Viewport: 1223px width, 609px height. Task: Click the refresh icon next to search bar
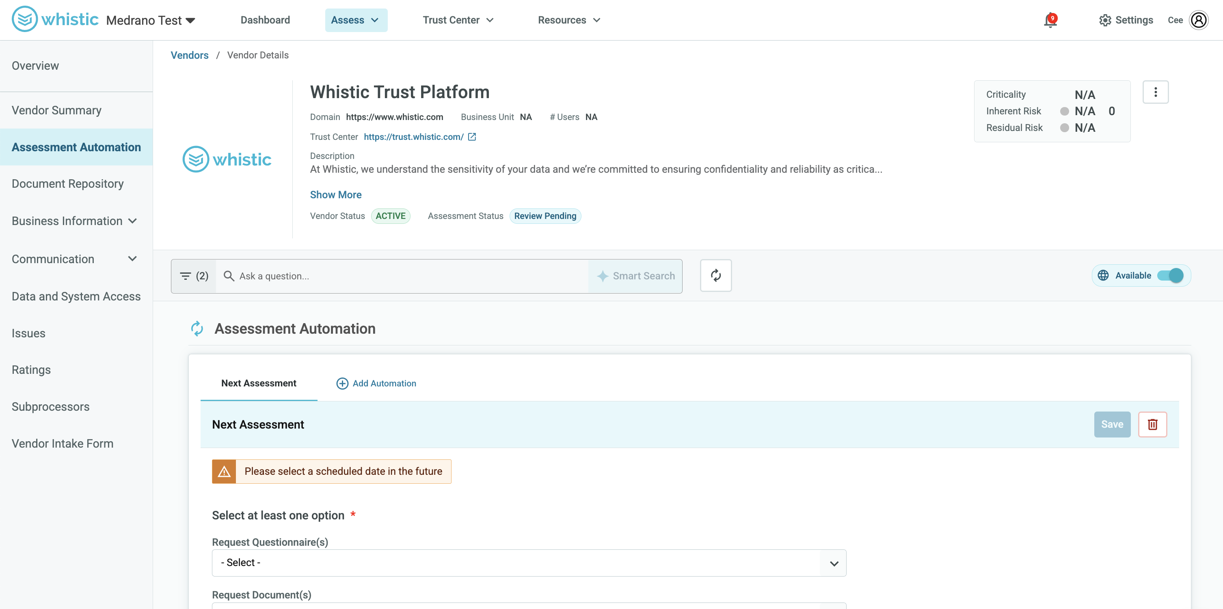click(715, 275)
